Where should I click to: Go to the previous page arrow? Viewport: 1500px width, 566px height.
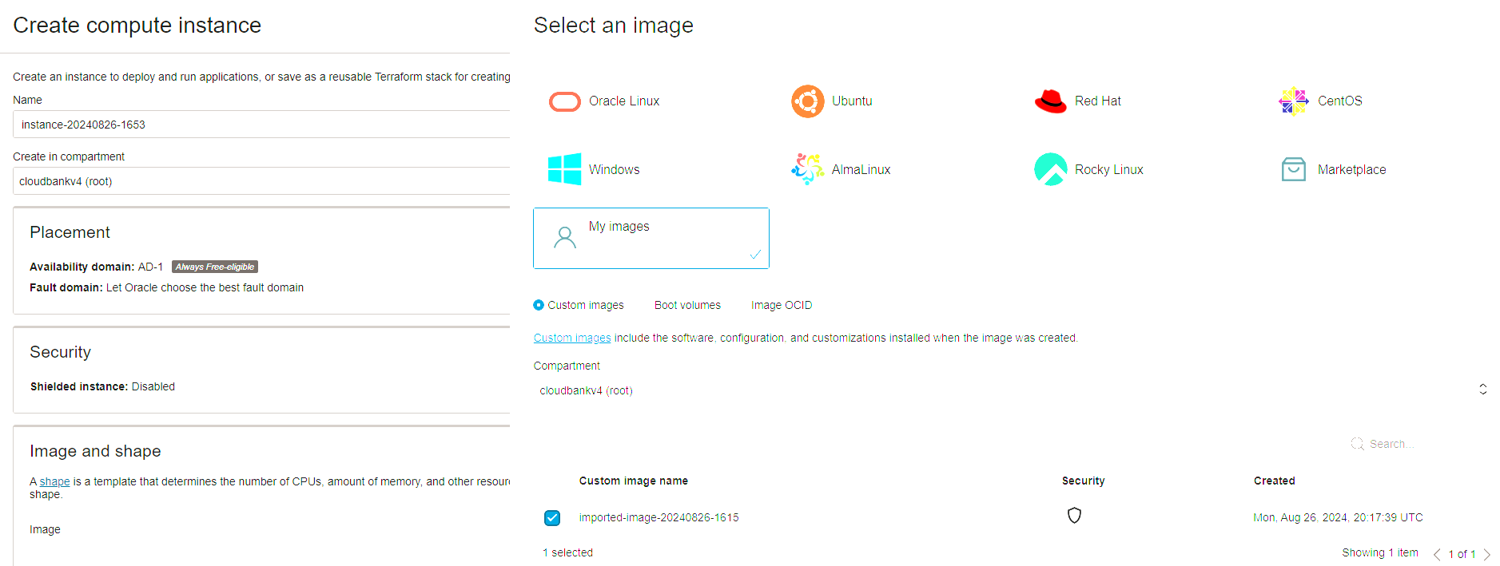[1437, 554]
